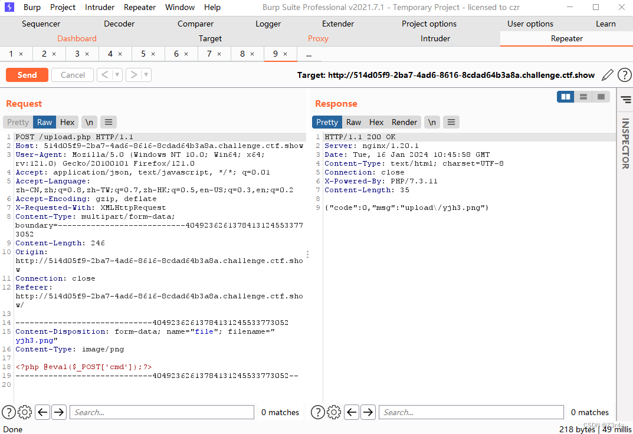Switch to the Target tab
633x434 pixels.
210,38
